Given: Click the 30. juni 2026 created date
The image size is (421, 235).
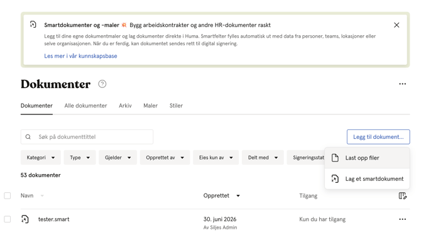Looking at the screenshot, I should [x=220, y=219].
